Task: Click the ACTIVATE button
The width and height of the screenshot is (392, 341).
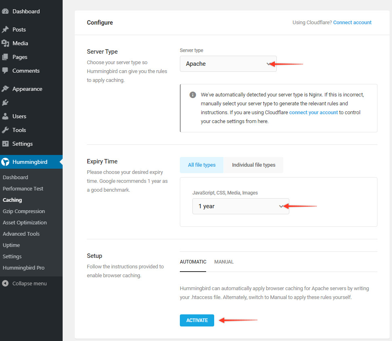Action: [x=197, y=320]
